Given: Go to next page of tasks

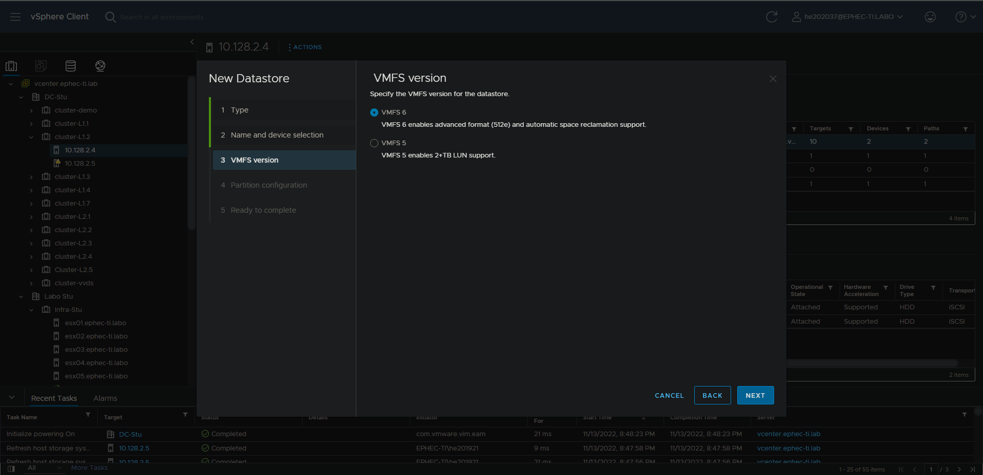Looking at the screenshot, I should (x=959, y=469).
